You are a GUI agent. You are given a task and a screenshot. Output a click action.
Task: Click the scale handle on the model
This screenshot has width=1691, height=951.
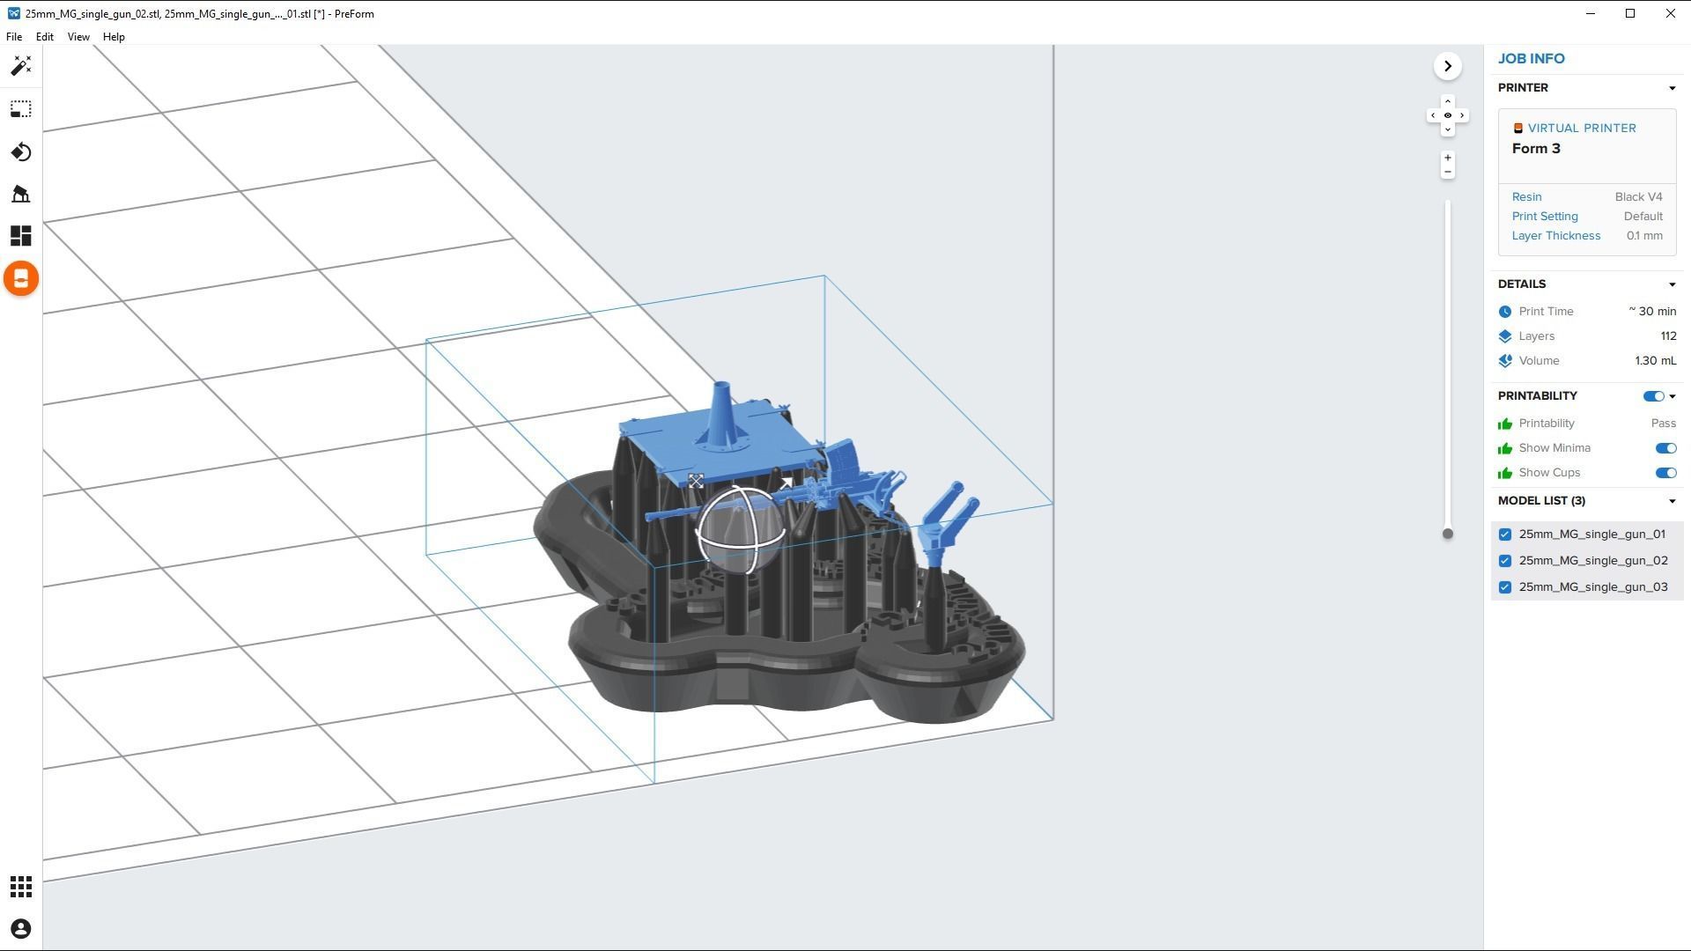[696, 481]
